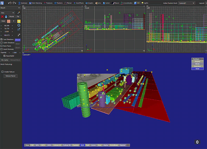Click the Follow 3D button
The height and width of the screenshot is (149, 207).
(67, 145)
